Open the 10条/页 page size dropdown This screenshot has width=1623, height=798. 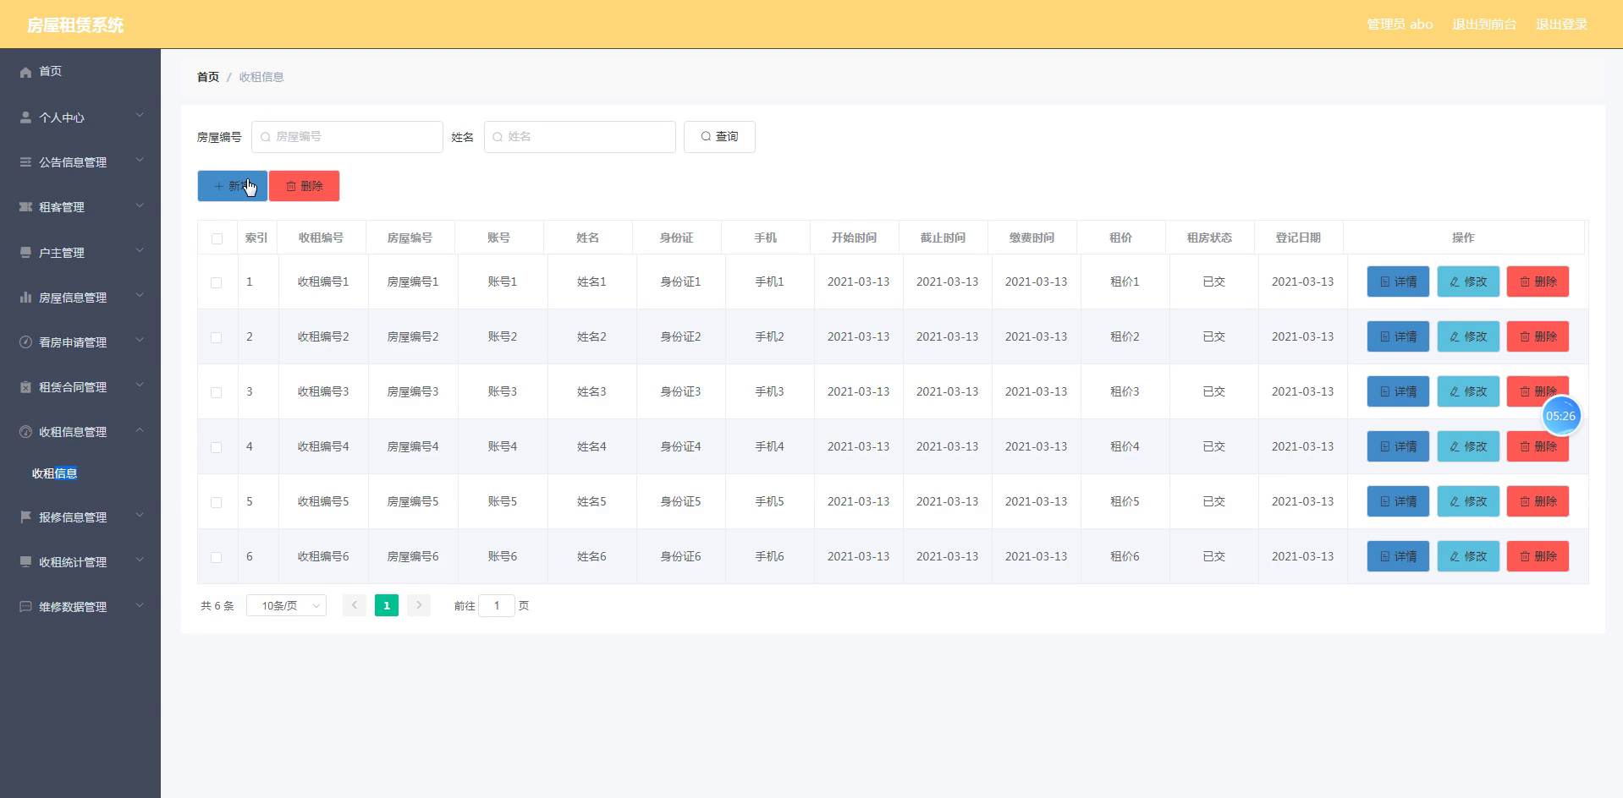(x=286, y=605)
